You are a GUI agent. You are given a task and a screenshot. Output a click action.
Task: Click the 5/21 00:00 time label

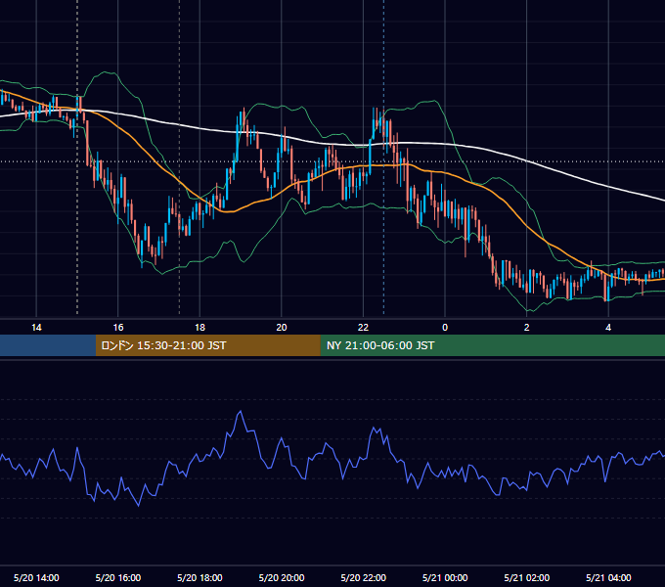[x=445, y=577]
